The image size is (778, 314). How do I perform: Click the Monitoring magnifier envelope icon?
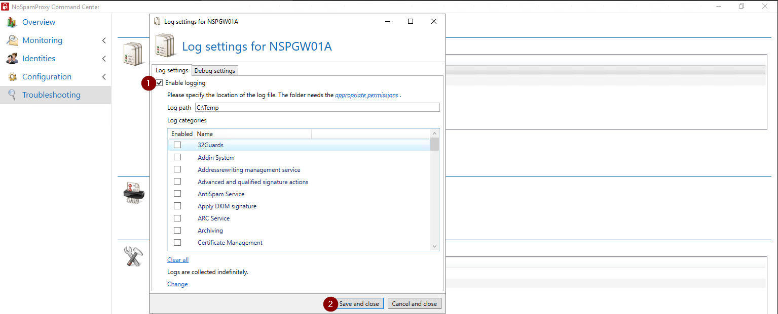coord(12,40)
